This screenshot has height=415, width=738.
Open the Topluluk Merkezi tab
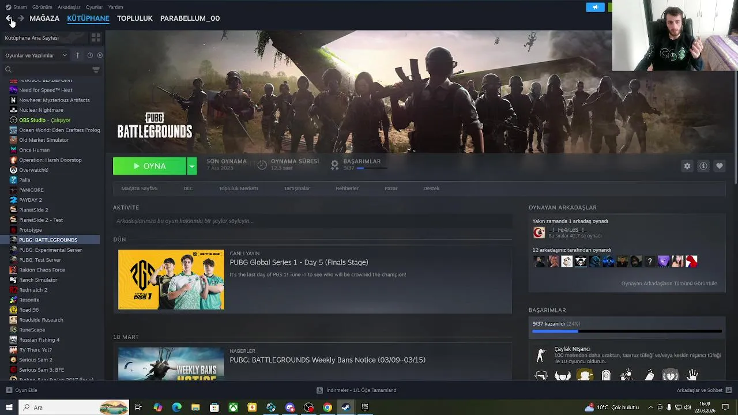pos(238,188)
